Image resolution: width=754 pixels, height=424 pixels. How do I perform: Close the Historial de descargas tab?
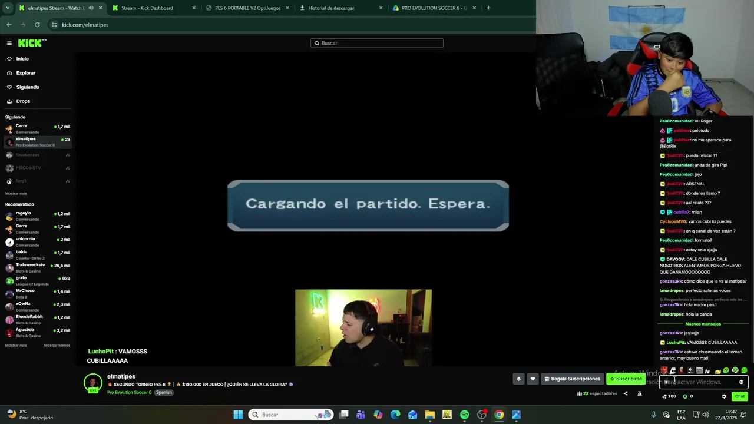pos(381,8)
